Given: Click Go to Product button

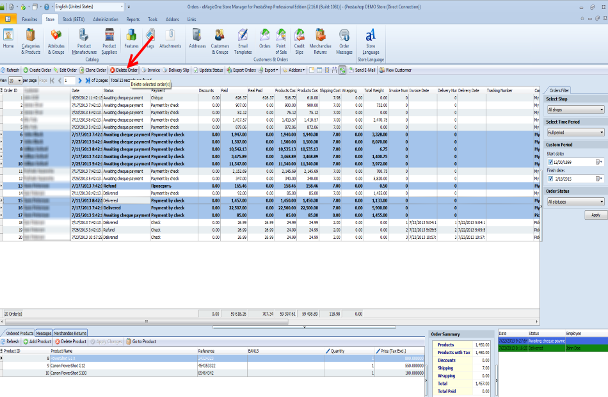Looking at the screenshot, I should [x=141, y=342].
